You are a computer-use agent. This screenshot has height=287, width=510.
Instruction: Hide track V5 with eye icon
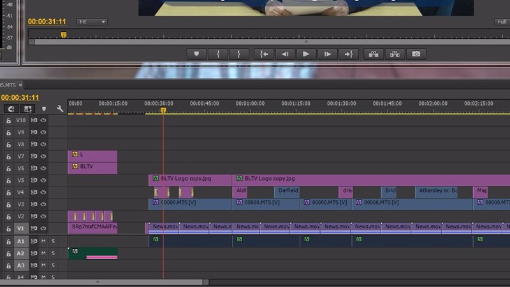[x=43, y=180]
